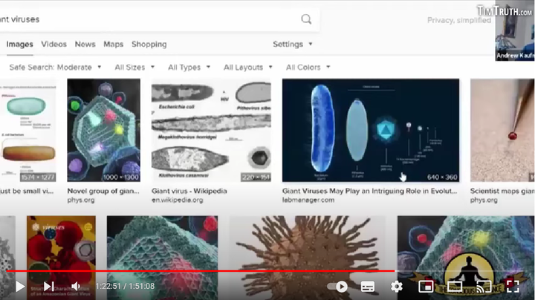Click Privacy, simplified text
The image size is (535, 300).
(459, 20)
